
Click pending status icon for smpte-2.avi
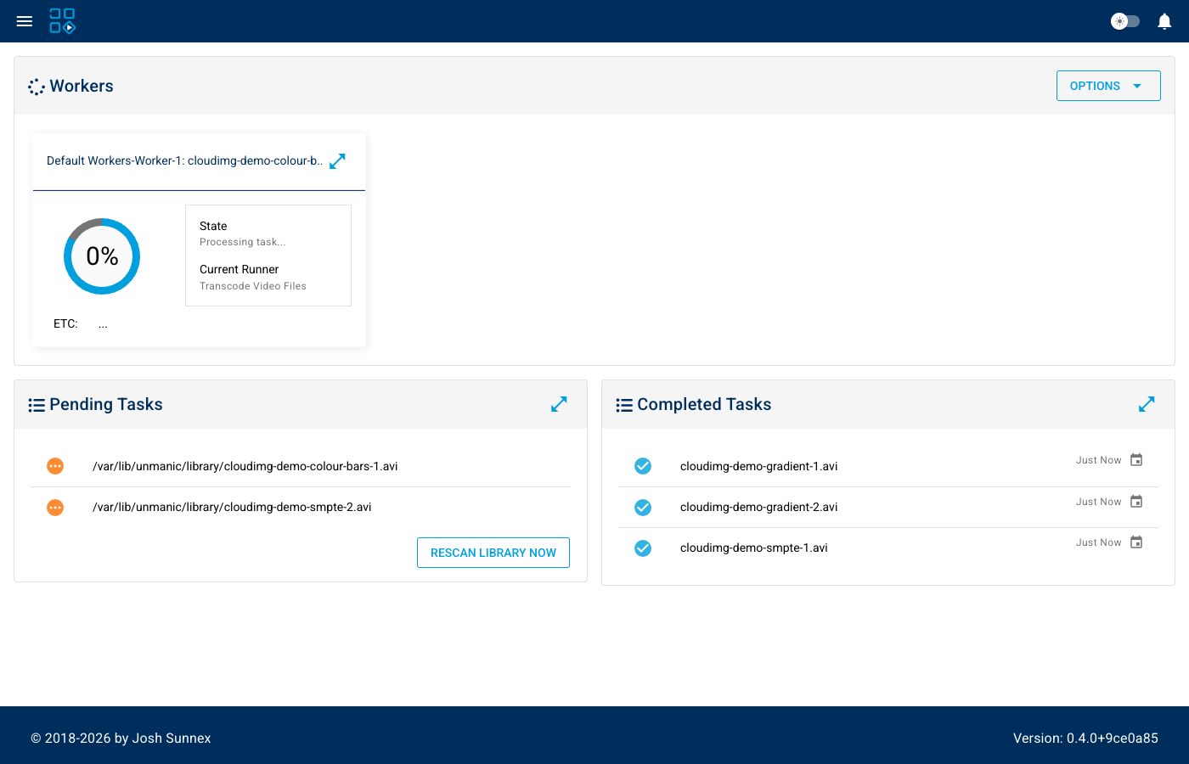(x=55, y=507)
